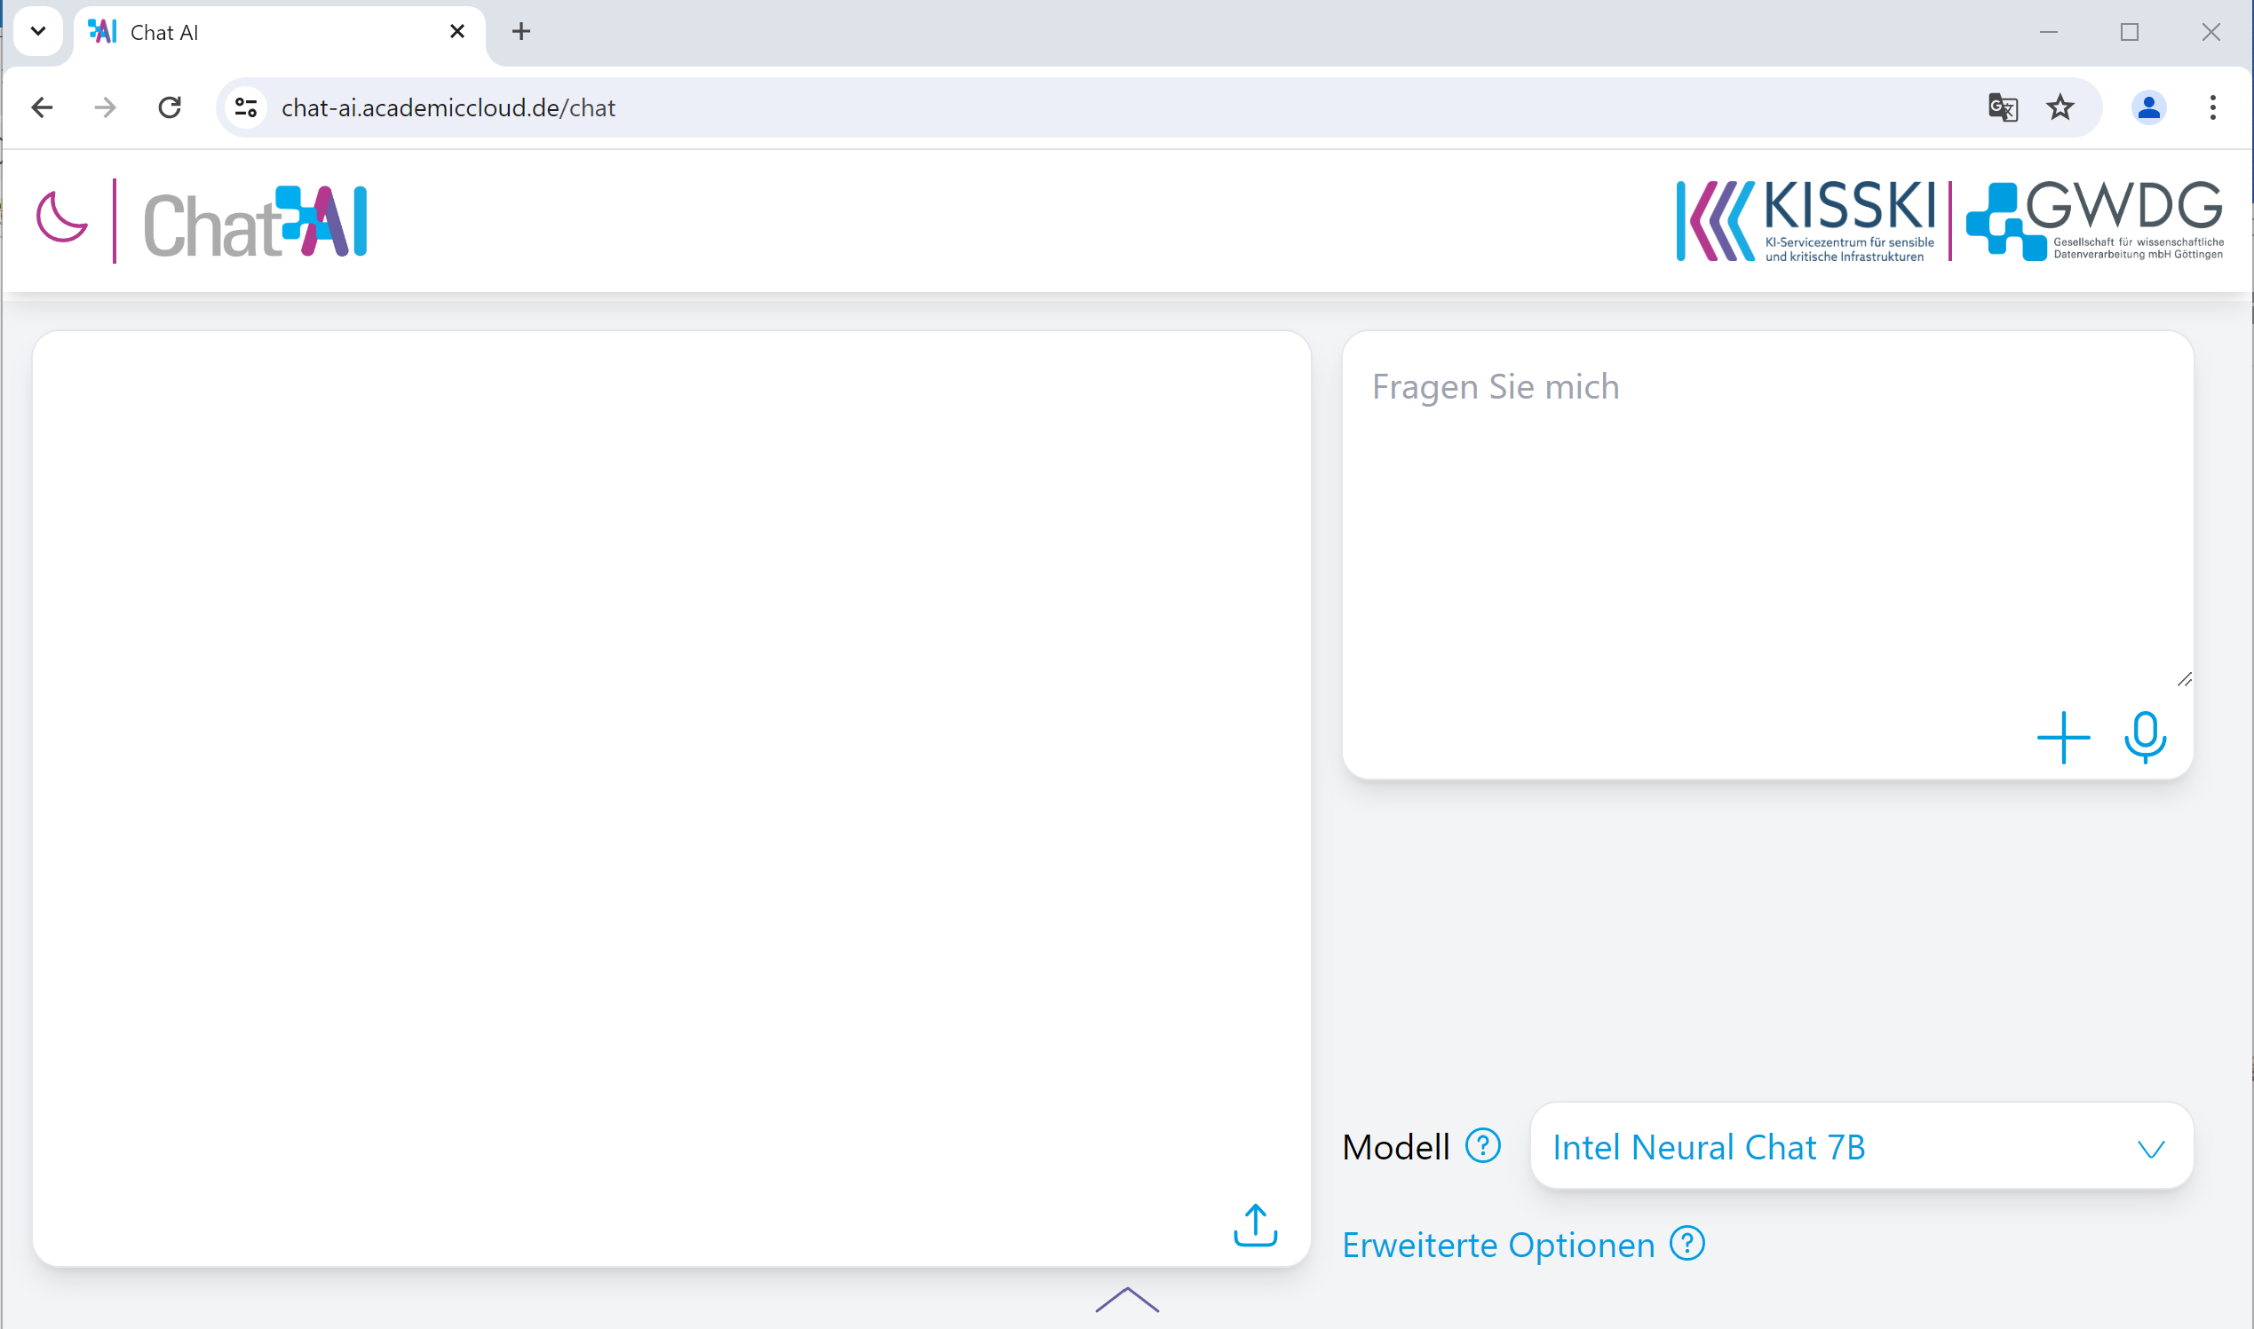The width and height of the screenshot is (2254, 1329).
Task: Open the Intel Neural Chat 7B model dropdown
Action: [1861, 1147]
